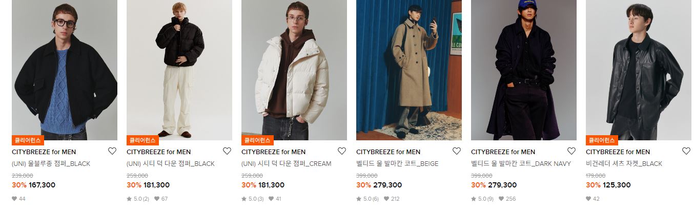
Task: Open the beige balmacaan coat photo
Action: pos(409,70)
